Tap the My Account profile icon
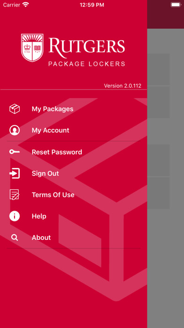Screen dimensions: 184x328 click(15, 131)
